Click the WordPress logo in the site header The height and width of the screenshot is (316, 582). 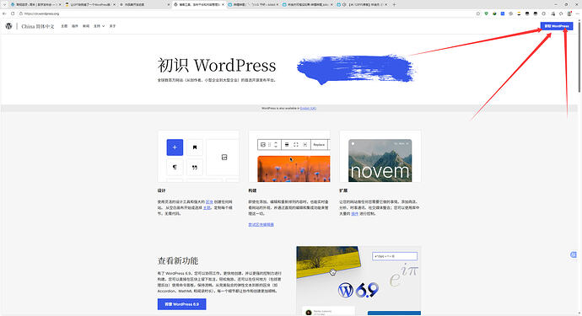pos(8,26)
